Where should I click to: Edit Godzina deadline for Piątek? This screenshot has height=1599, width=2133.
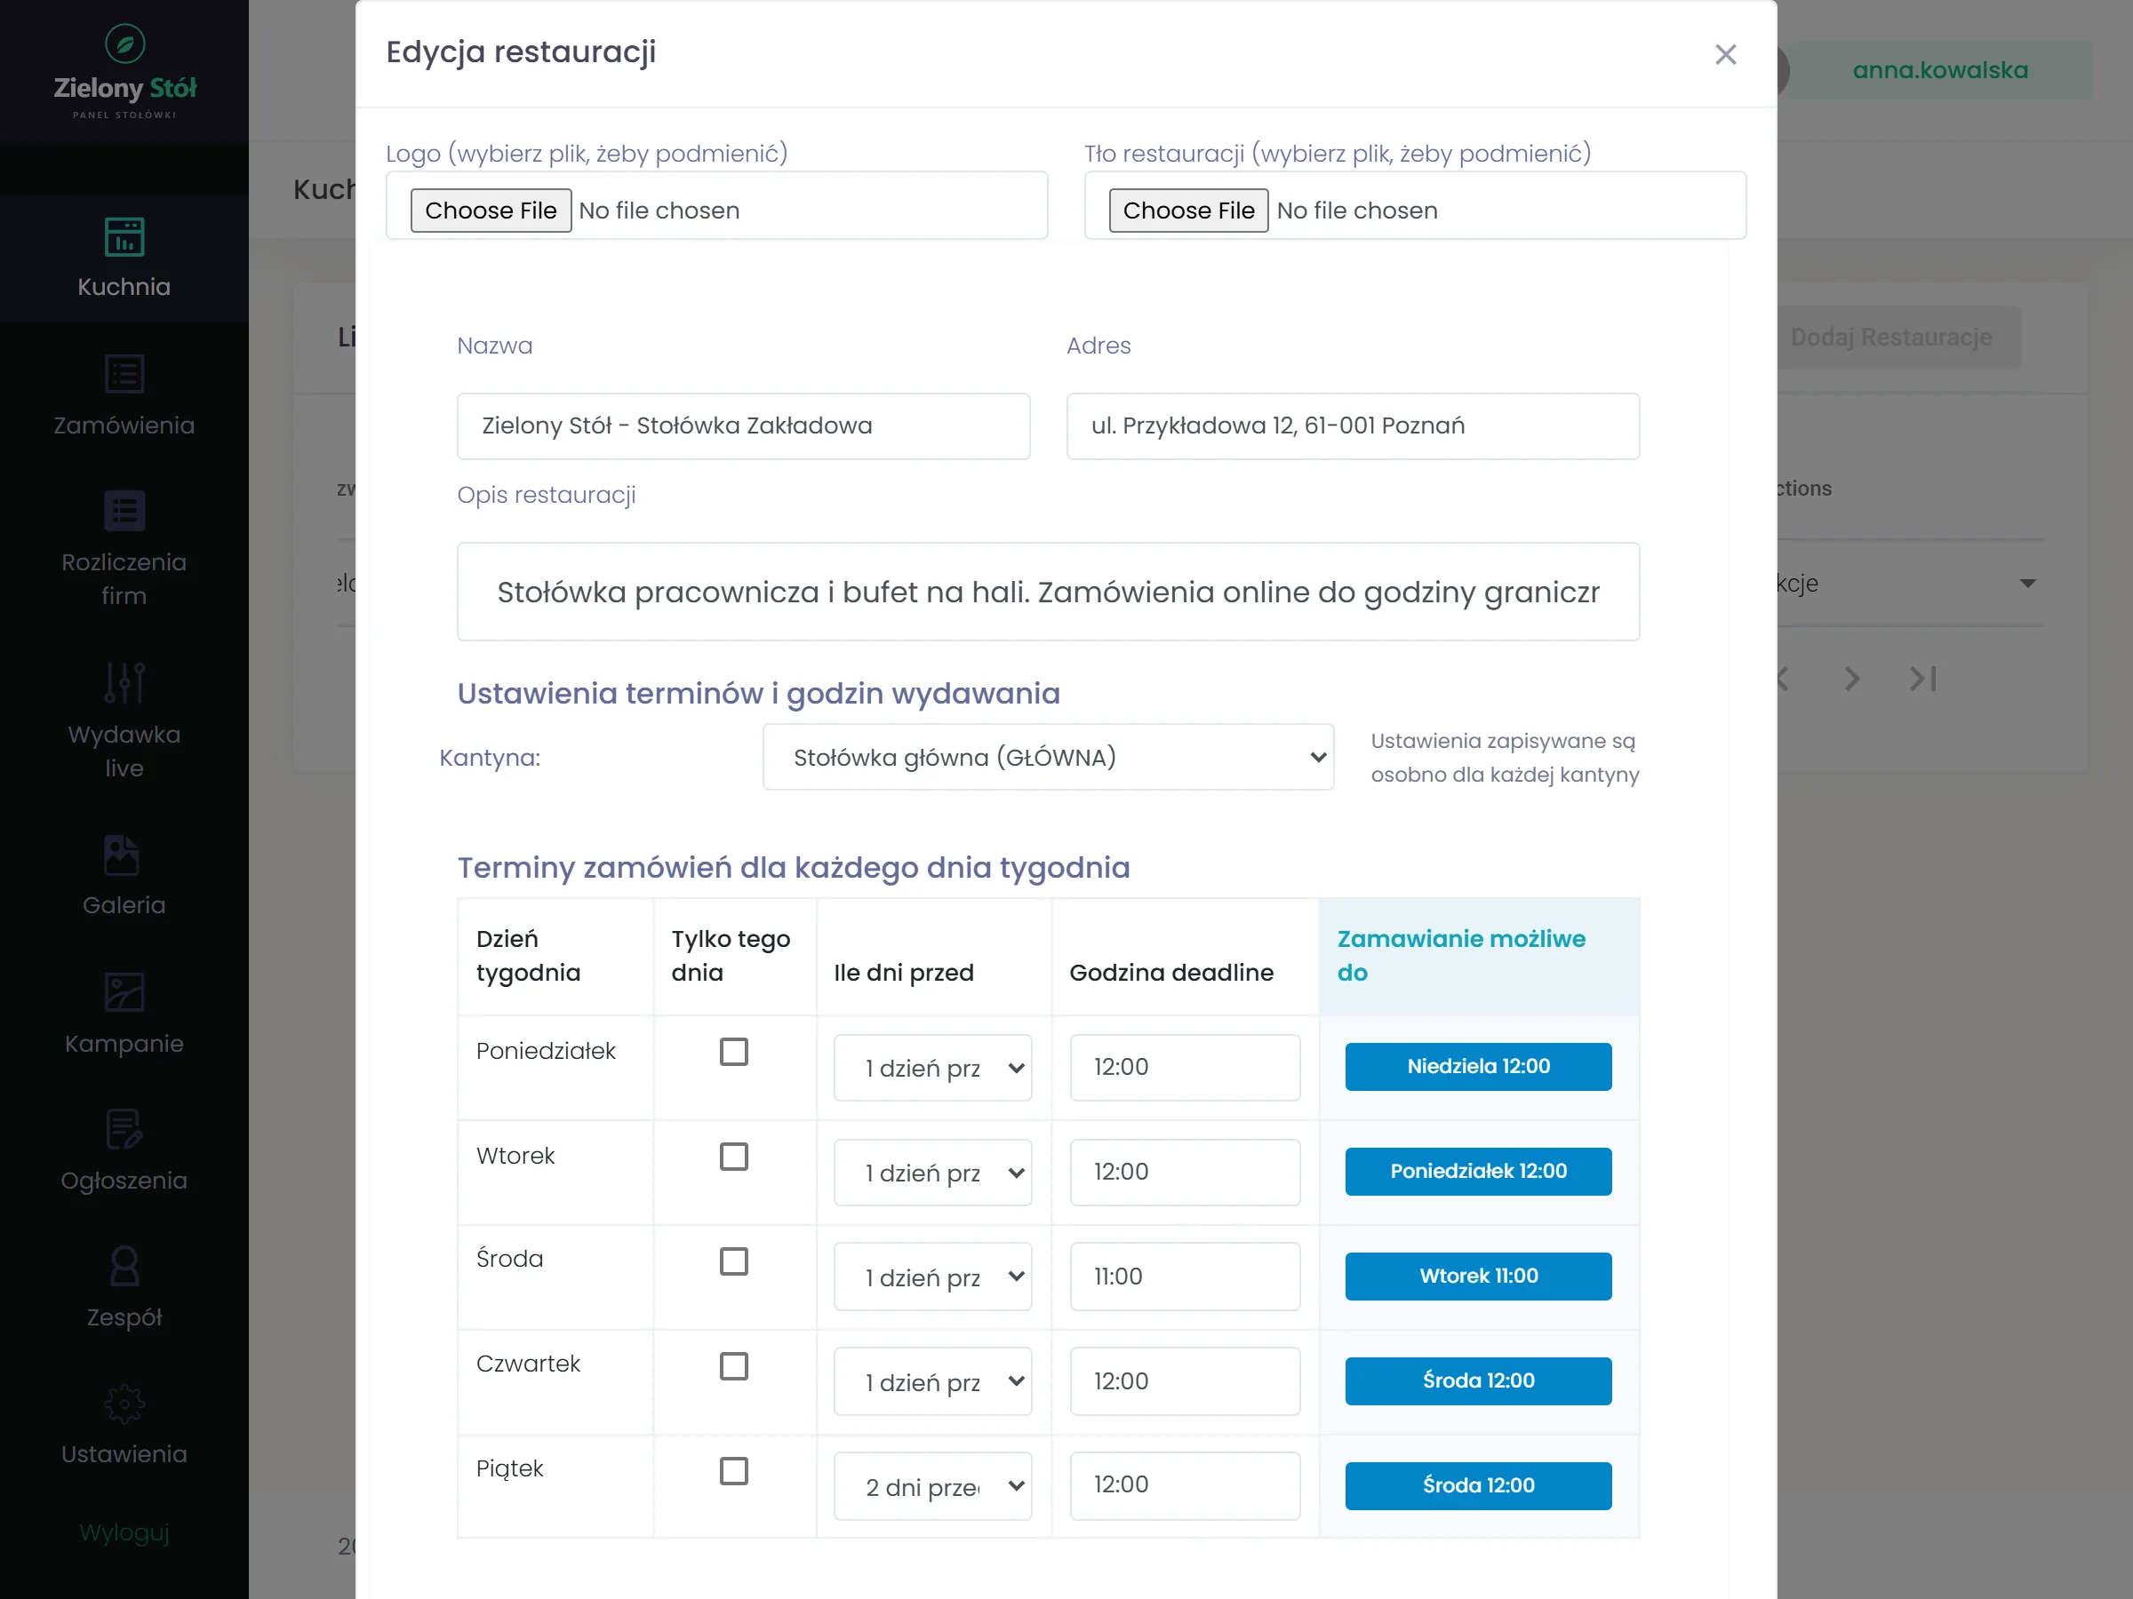1185,1486
